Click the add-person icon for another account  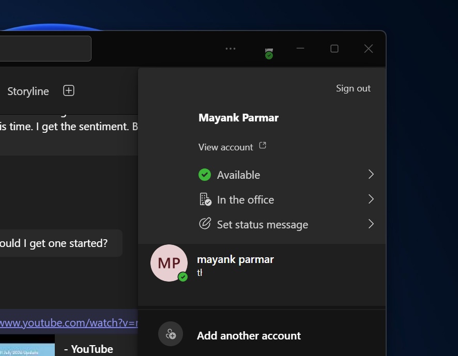171,334
